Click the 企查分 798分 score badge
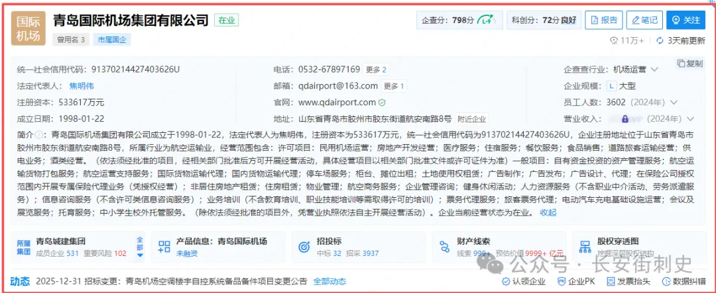The image size is (716, 293). pos(459,21)
